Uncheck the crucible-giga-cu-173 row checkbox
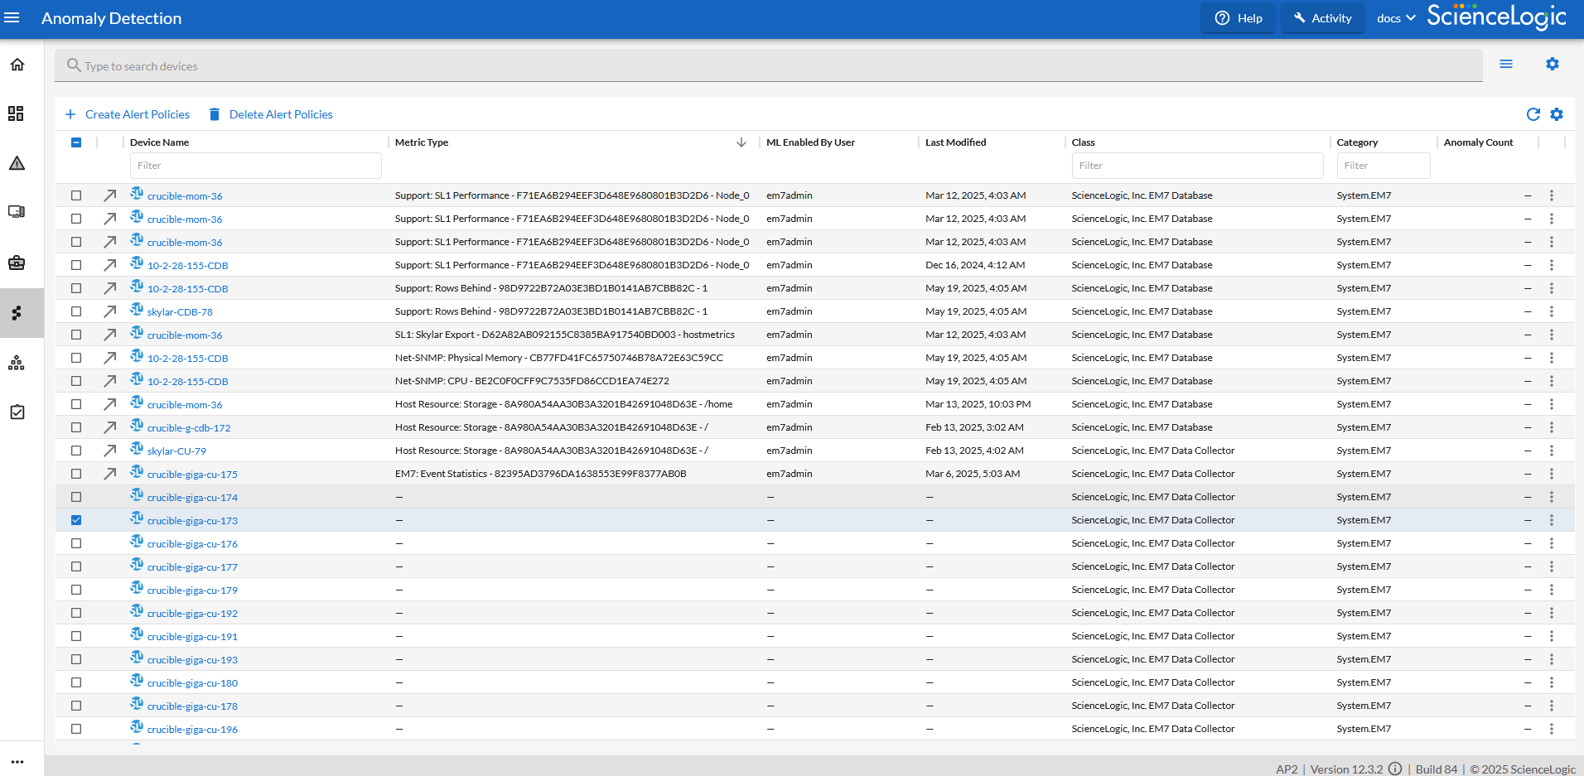This screenshot has width=1584, height=776. [76, 520]
